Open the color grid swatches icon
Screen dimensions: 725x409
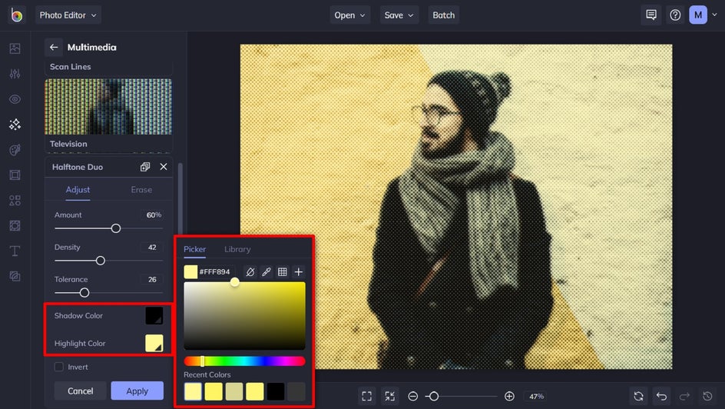(283, 271)
